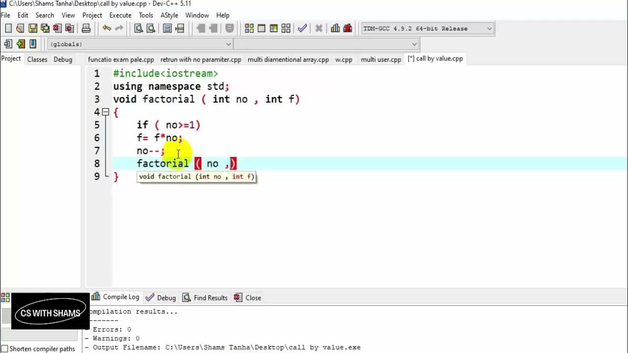Switch to the Classes sidebar tab
Screen dimensions: 628x353
pyautogui.click(x=37, y=59)
